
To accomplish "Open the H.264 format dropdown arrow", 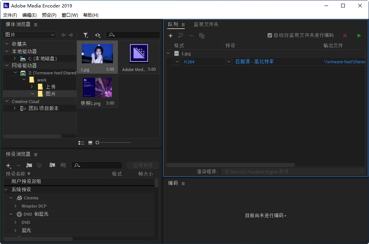I will [x=177, y=62].
